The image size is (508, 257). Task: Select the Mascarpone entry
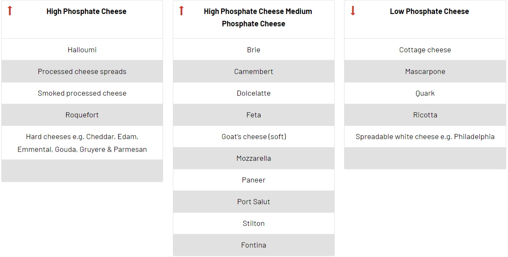coord(425,71)
